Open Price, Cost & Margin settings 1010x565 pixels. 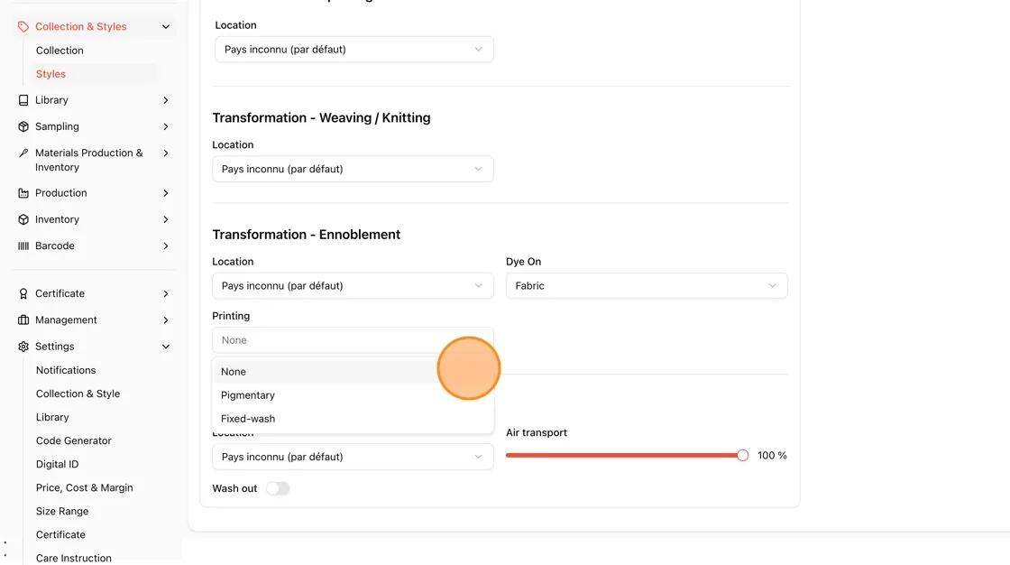point(85,487)
